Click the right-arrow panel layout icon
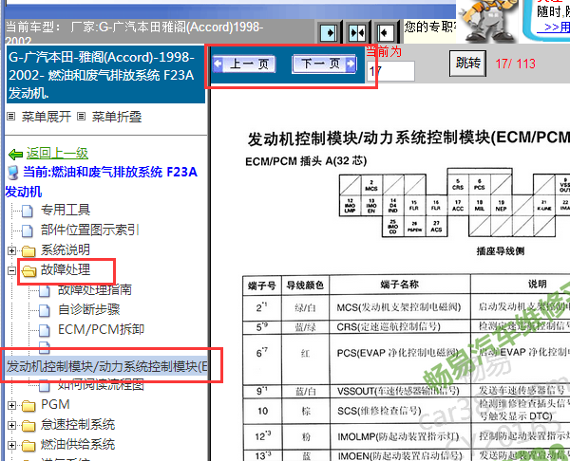Image resolution: width=570 pixels, height=461 pixels. (x=330, y=32)
